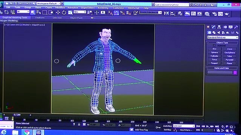Switch to the Object Paint tab

point(76,18)
